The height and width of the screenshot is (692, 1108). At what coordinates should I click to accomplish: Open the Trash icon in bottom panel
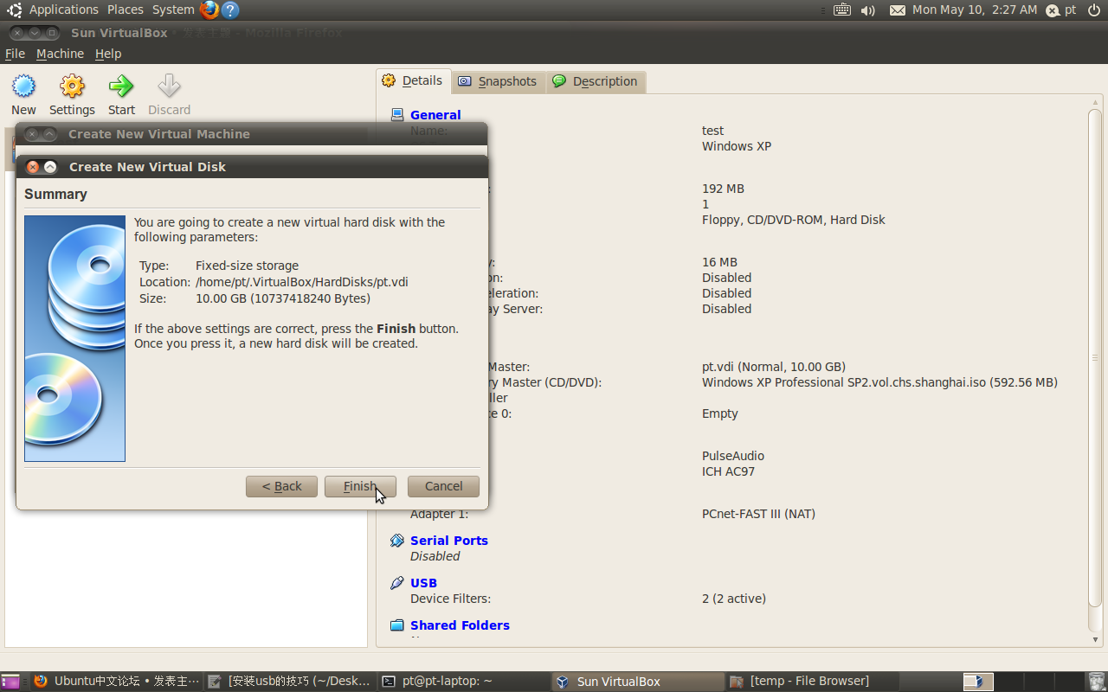(1097, 682)
